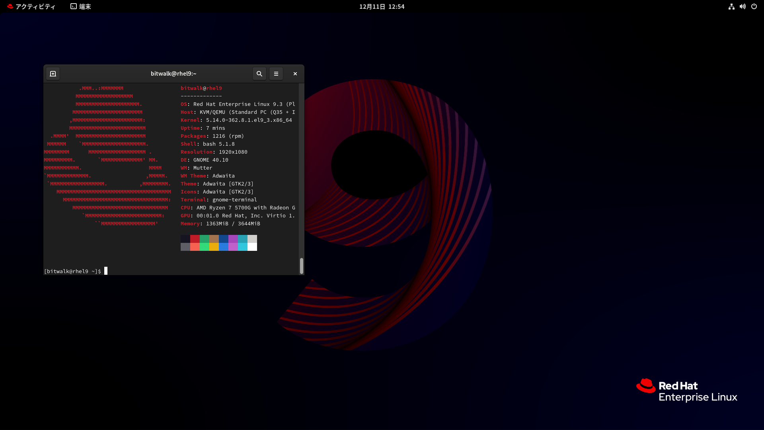764x430 pixels.
Task: Open the 端末 application menu
Action: pos(81,6)
